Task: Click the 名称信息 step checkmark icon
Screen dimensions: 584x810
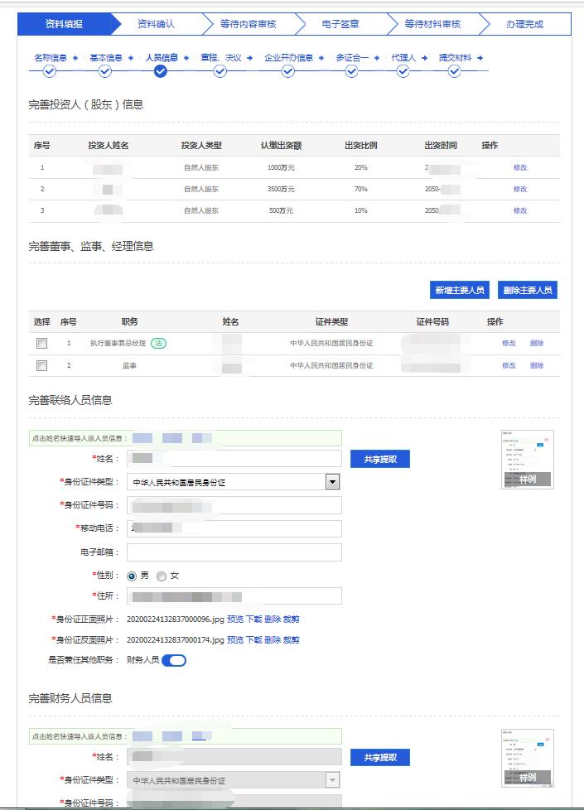Action: point(49,71)
